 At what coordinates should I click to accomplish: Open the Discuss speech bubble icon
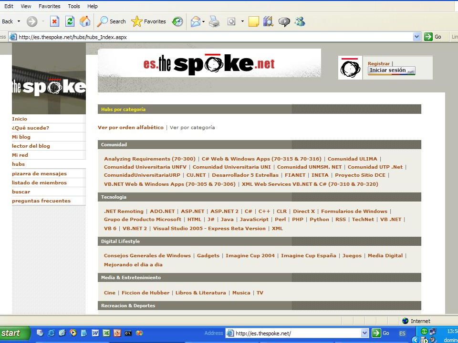coord(284,21)
